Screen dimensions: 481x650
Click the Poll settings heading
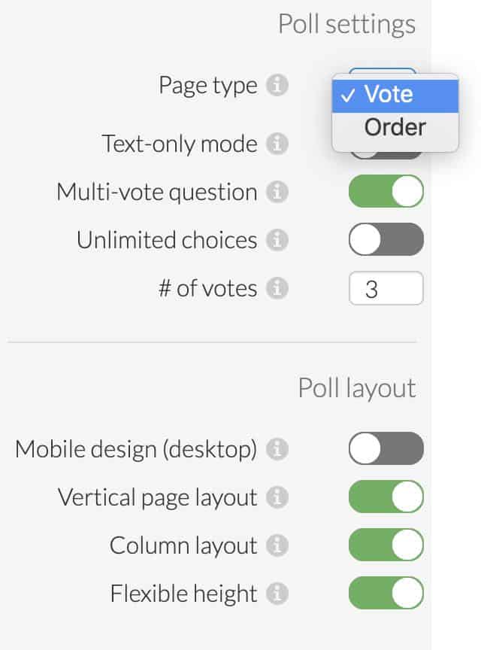tap(346, 25)
